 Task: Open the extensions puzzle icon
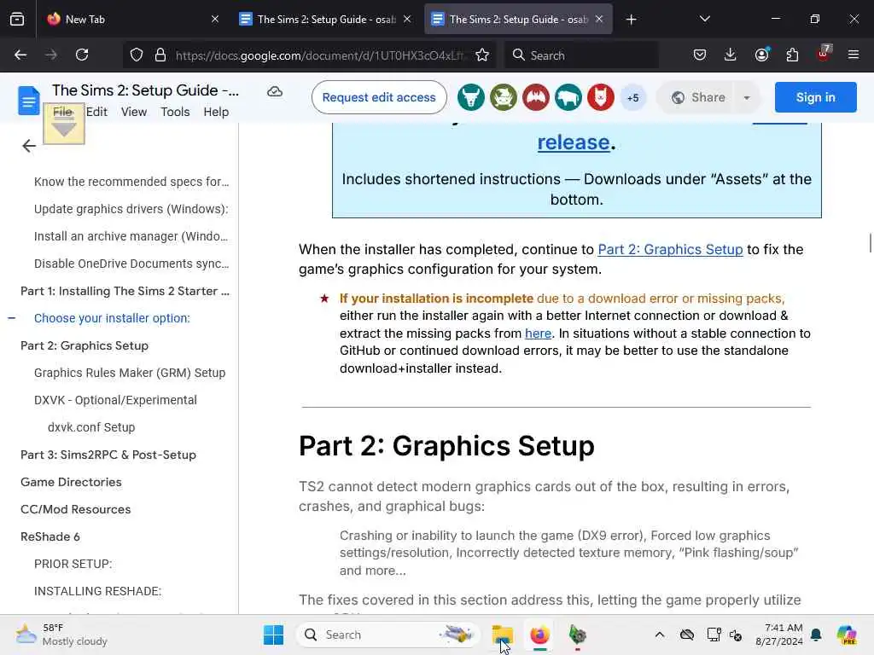(x=792, y=55)
